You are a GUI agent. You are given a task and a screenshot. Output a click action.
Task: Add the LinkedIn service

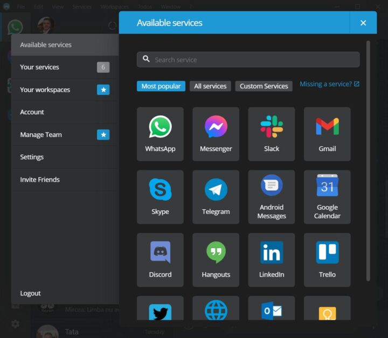pyautogui.click(x=272, y=260)
